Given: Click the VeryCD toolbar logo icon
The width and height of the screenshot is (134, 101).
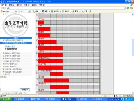Looking at the screenshot, I should [x=2, y=11].
